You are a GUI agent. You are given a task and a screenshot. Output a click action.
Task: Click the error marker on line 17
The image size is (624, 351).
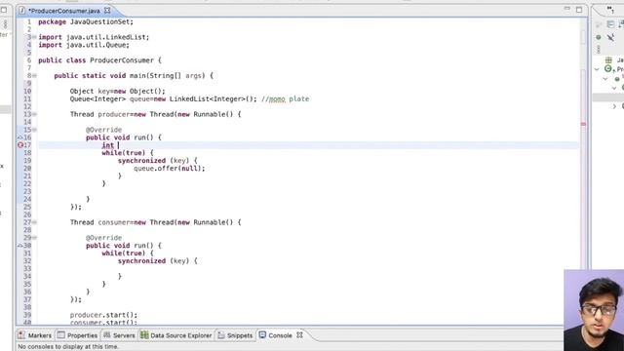(x=20, y=145)
